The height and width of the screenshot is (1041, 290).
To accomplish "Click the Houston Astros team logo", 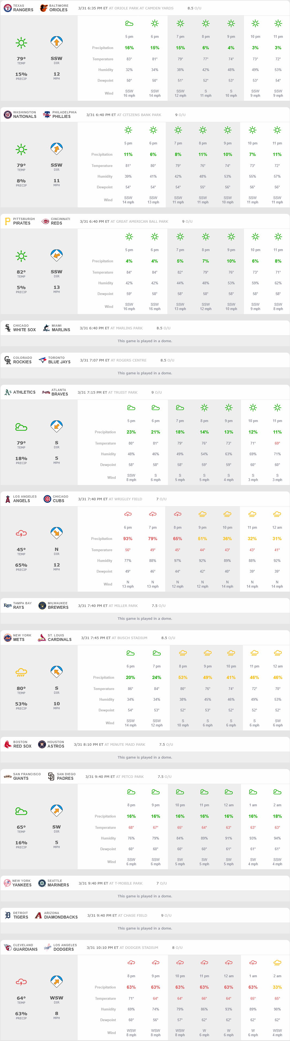I will click(x=42, y=744).
